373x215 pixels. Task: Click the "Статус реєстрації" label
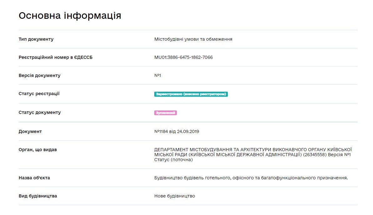pyautogui.click(x=39, y=94)
